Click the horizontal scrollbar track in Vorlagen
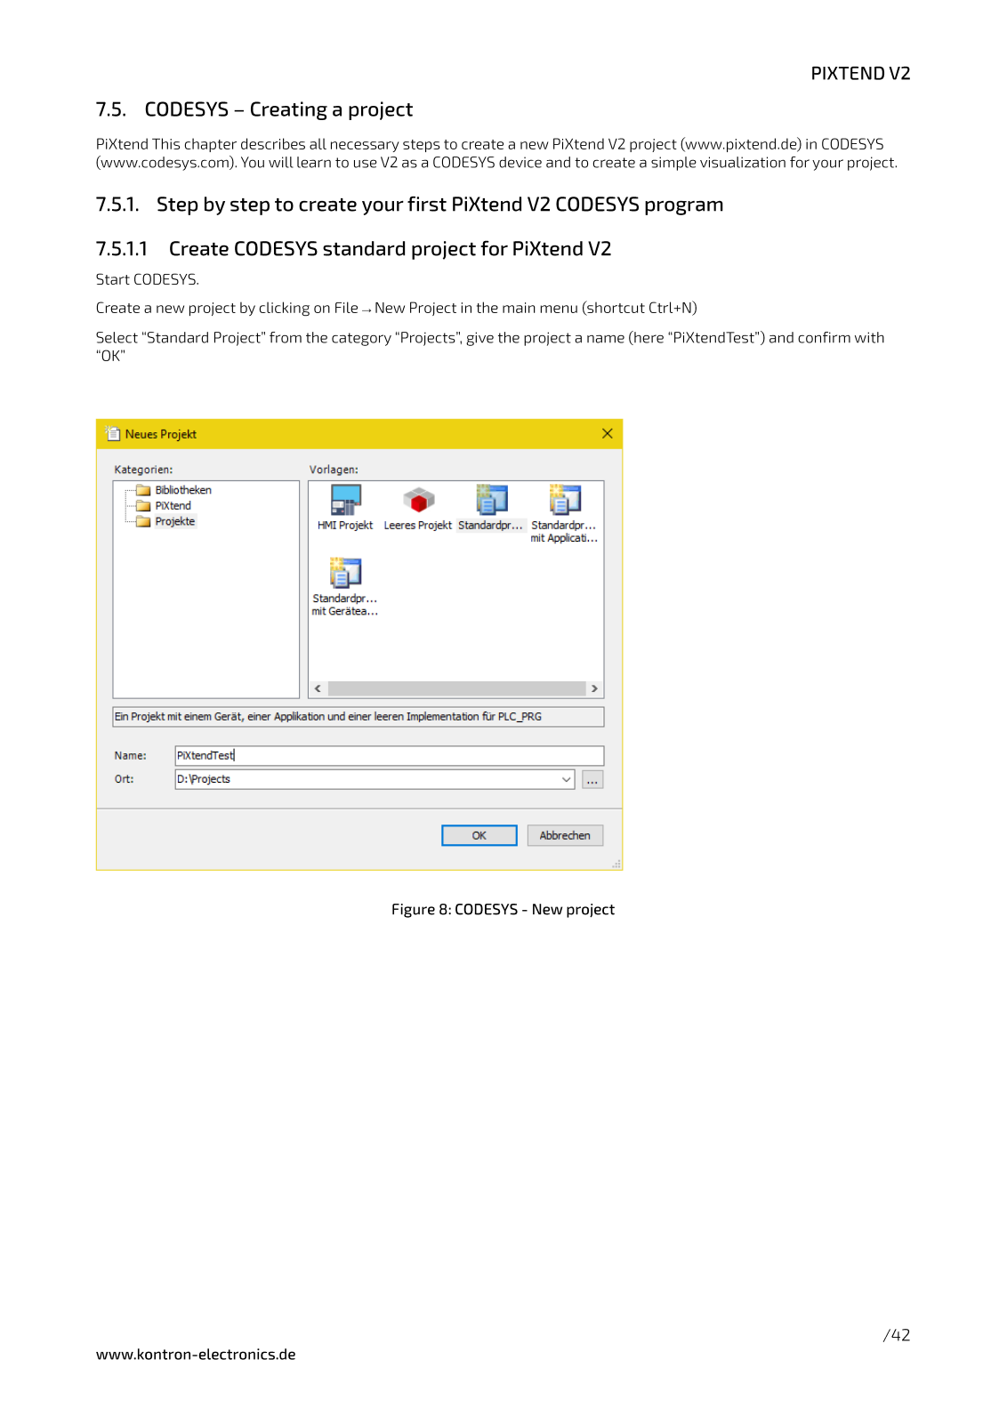1007x1424 pixels. 456,689
